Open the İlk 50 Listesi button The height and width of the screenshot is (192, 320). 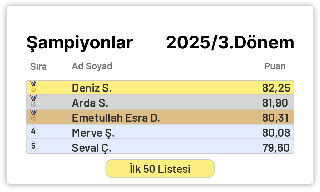point(160,168)
